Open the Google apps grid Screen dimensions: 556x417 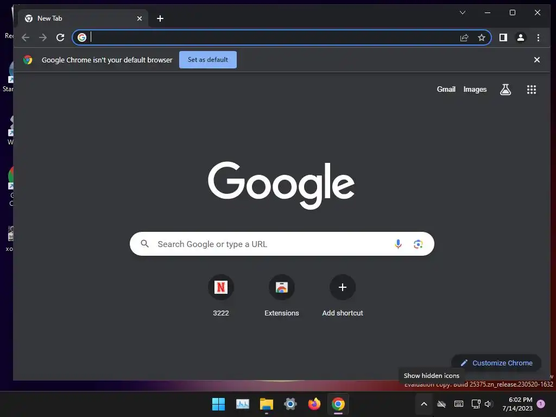[531, 90]
